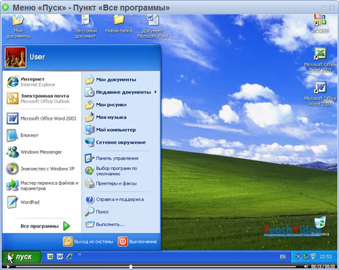Select Текстовый документ desktop icon
The image size is (339, 270).
pos(85,26)
